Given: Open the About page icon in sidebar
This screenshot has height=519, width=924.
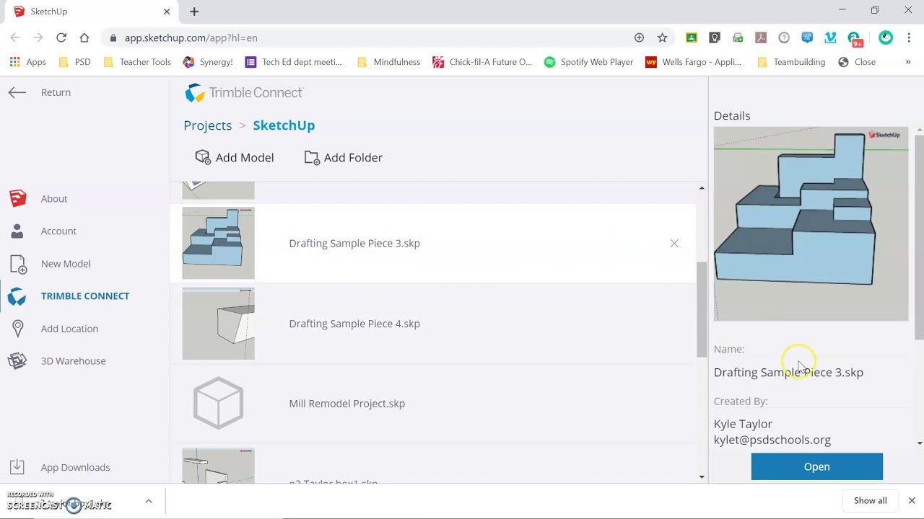Looking at the screenshot, I should (x=18, y=198).
